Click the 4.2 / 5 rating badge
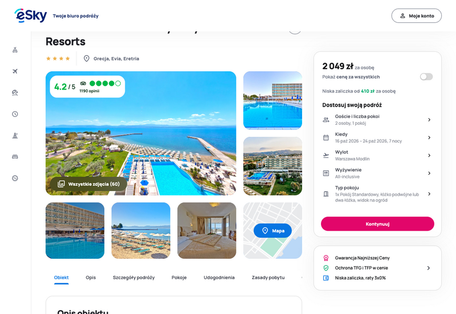 coord(87,87)
